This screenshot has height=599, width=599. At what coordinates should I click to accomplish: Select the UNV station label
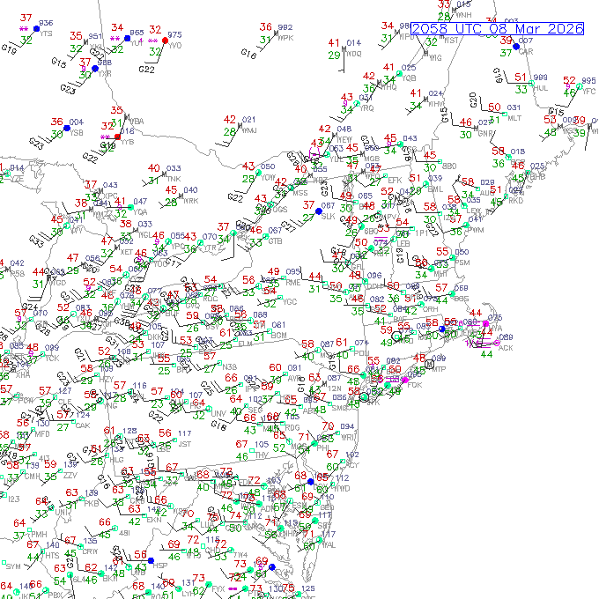click(218, 413)
